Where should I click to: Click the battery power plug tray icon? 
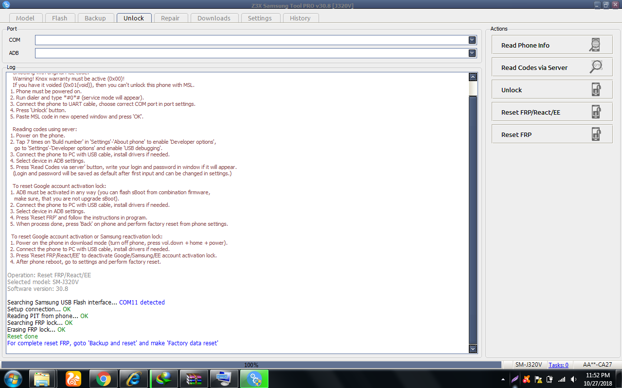(x=550, y=379)
